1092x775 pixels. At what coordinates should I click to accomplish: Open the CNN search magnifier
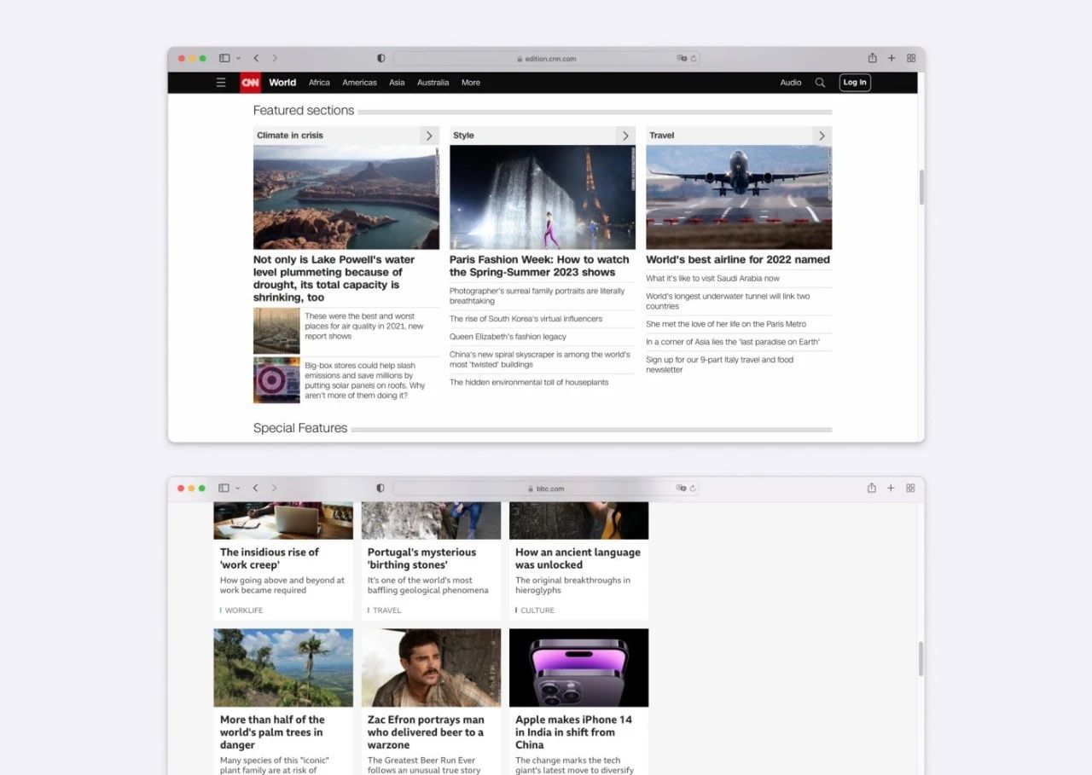(820, 83)
